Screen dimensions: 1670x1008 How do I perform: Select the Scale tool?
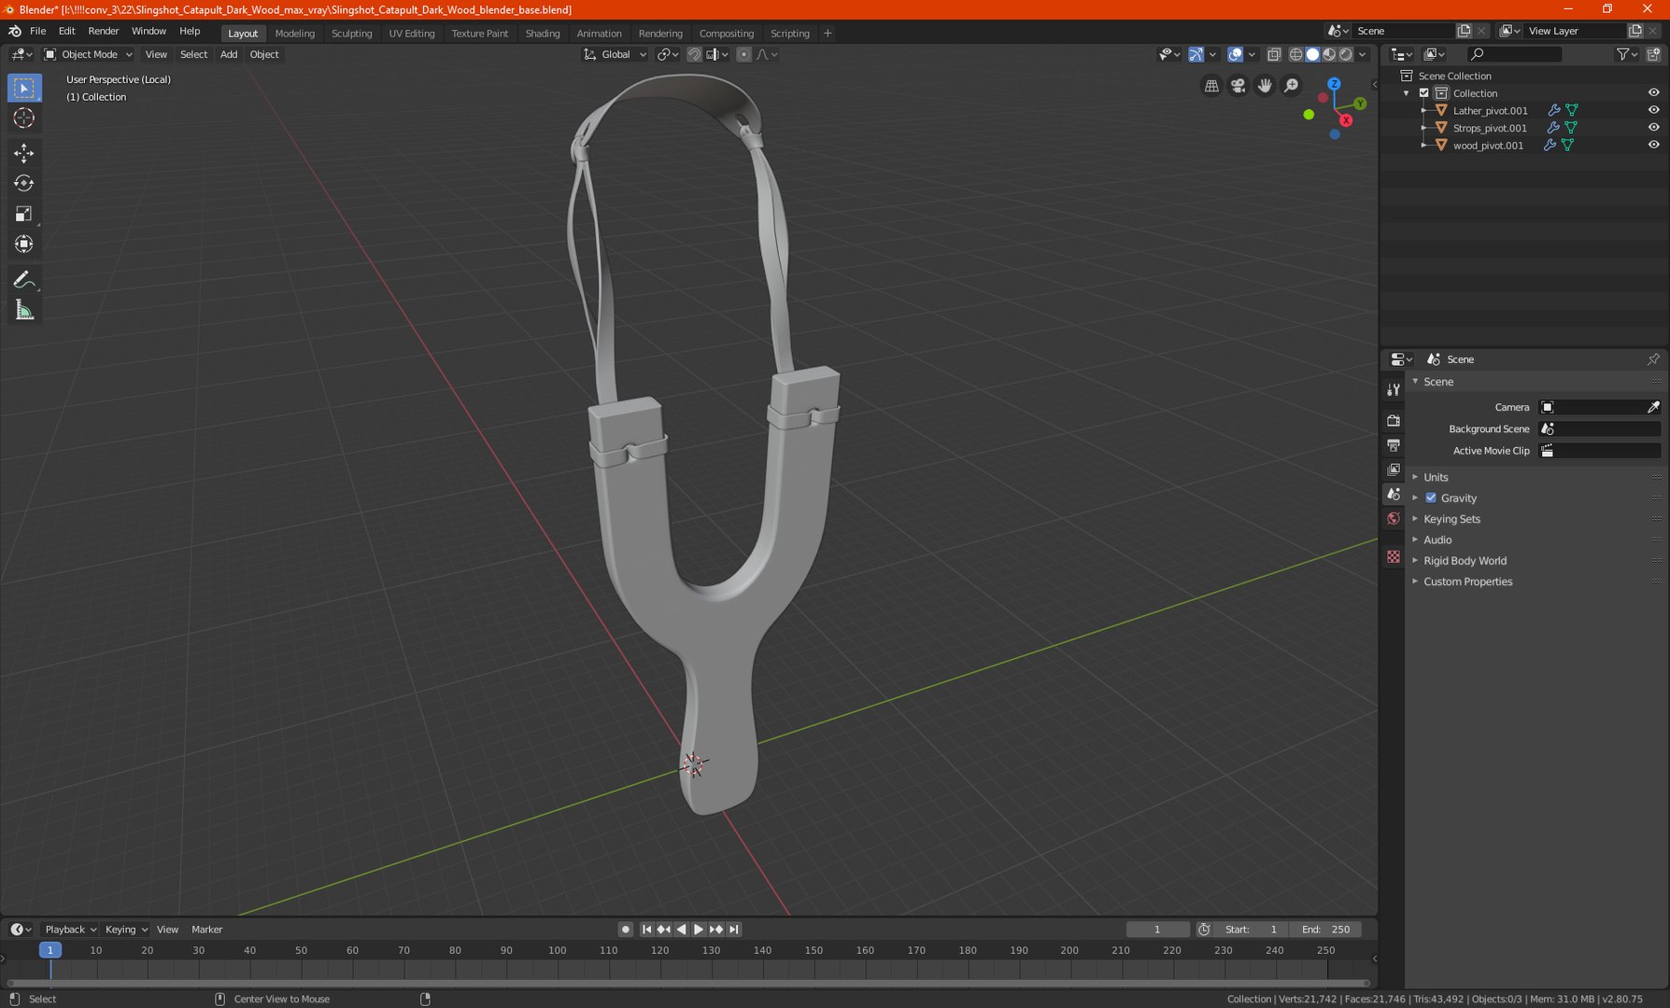point(24,215)
